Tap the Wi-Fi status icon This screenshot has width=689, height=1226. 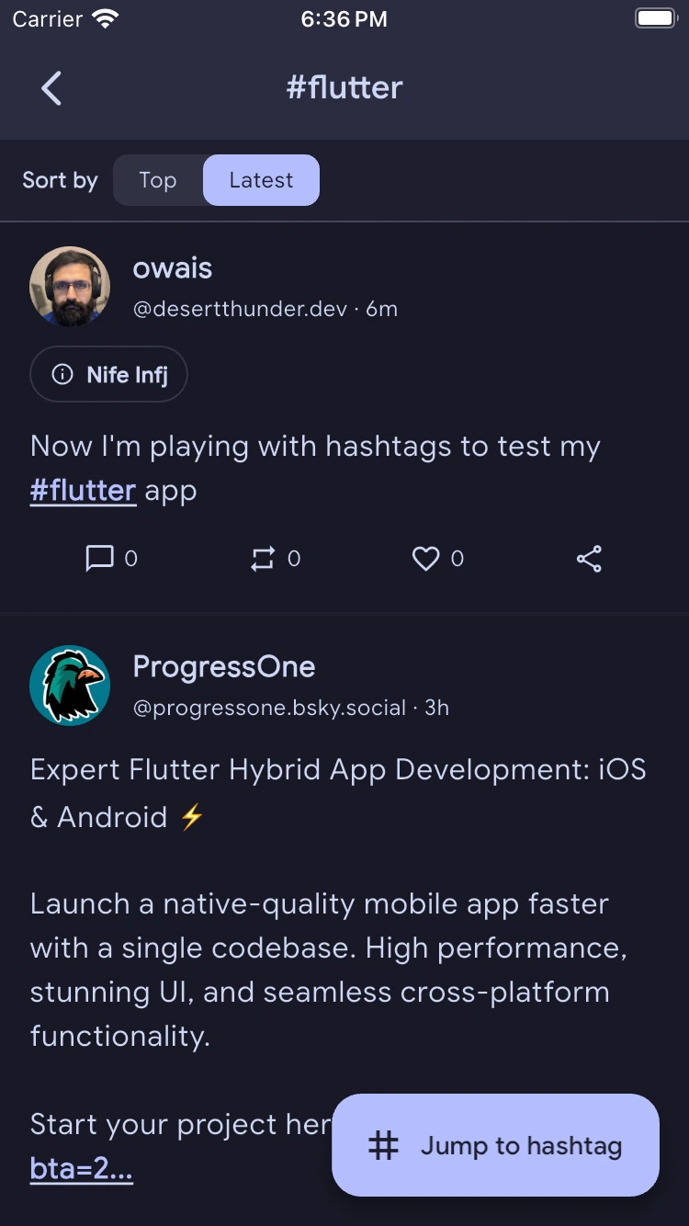pos(107,19)
